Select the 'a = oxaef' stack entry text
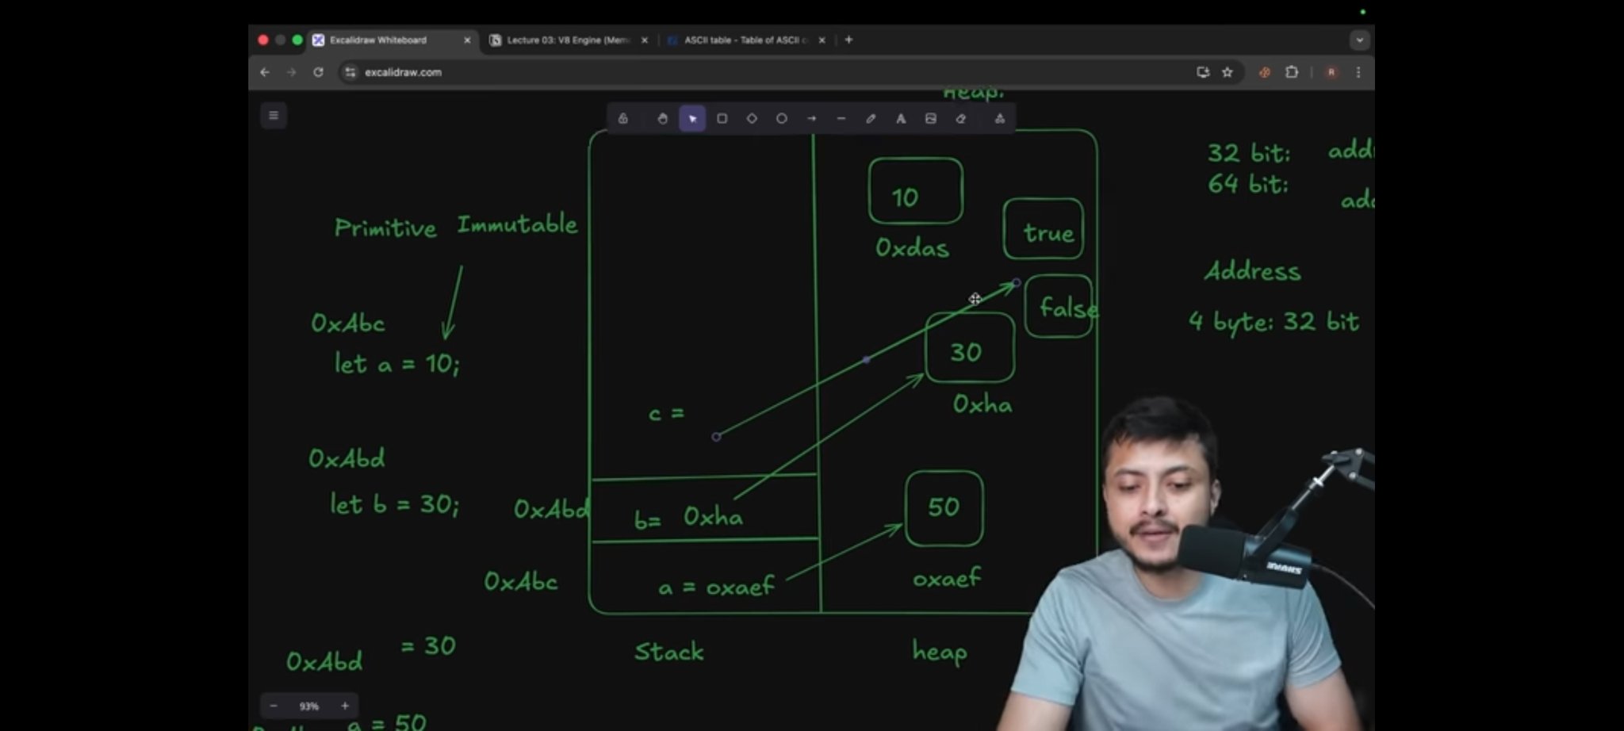The image size is (1624, 731). click(x=716, y=587)
